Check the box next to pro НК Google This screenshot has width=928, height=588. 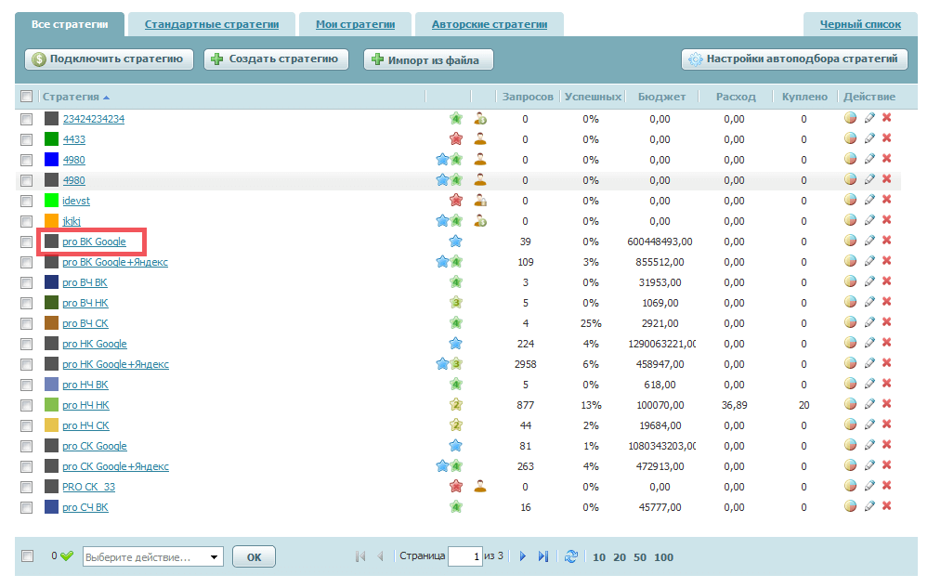point(27,344)
